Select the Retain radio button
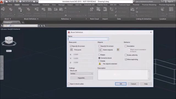The width and height of the screenshot is (176, 99). (99, 55)
